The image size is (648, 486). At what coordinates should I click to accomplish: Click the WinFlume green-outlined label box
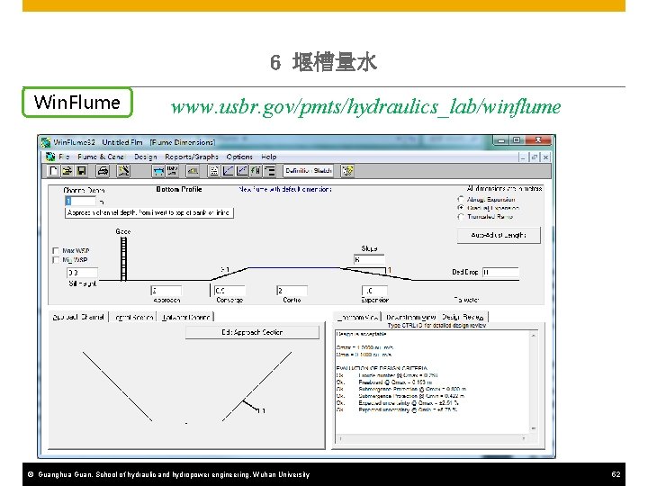[77, 102]
